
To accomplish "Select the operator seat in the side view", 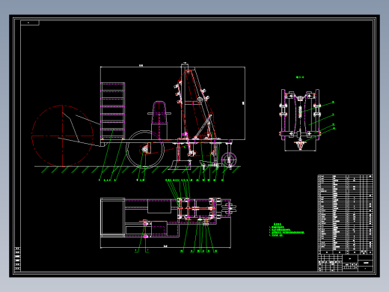I will (159, 120).
